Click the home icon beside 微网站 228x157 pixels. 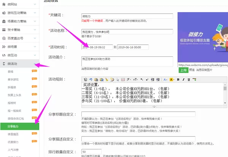click(4, 4)
